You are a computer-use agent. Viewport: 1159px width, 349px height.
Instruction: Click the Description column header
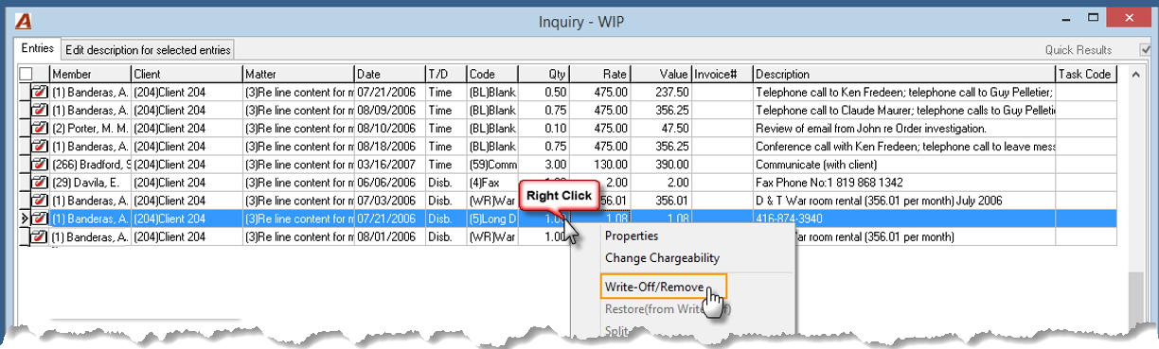(903, 75)
